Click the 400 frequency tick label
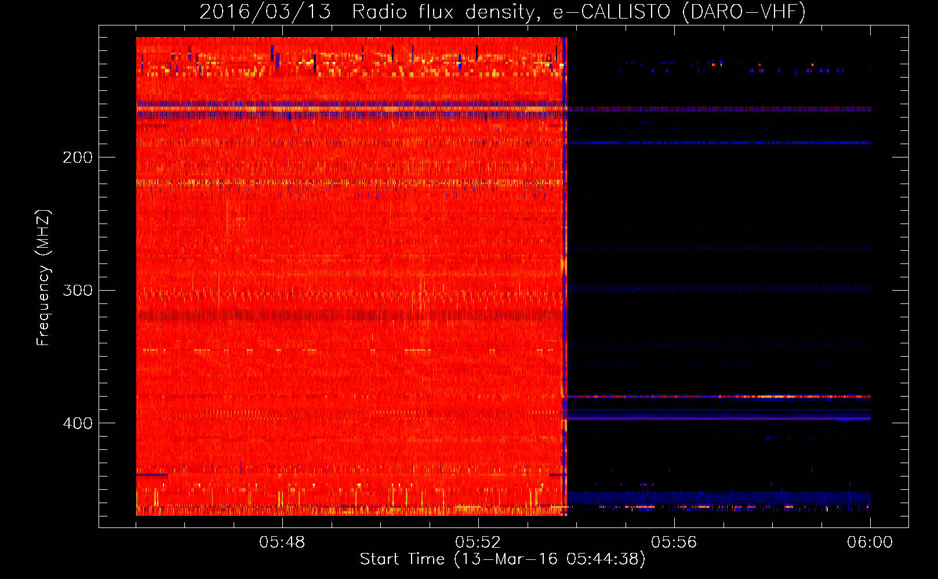Image resolution: width=938 pixels, height=579 pixels. (78, 423)
